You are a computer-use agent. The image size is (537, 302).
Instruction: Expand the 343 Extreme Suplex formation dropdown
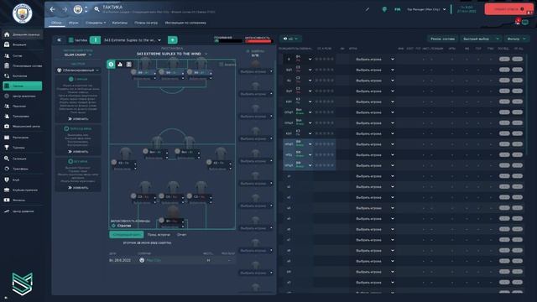[x=172, y=54]
